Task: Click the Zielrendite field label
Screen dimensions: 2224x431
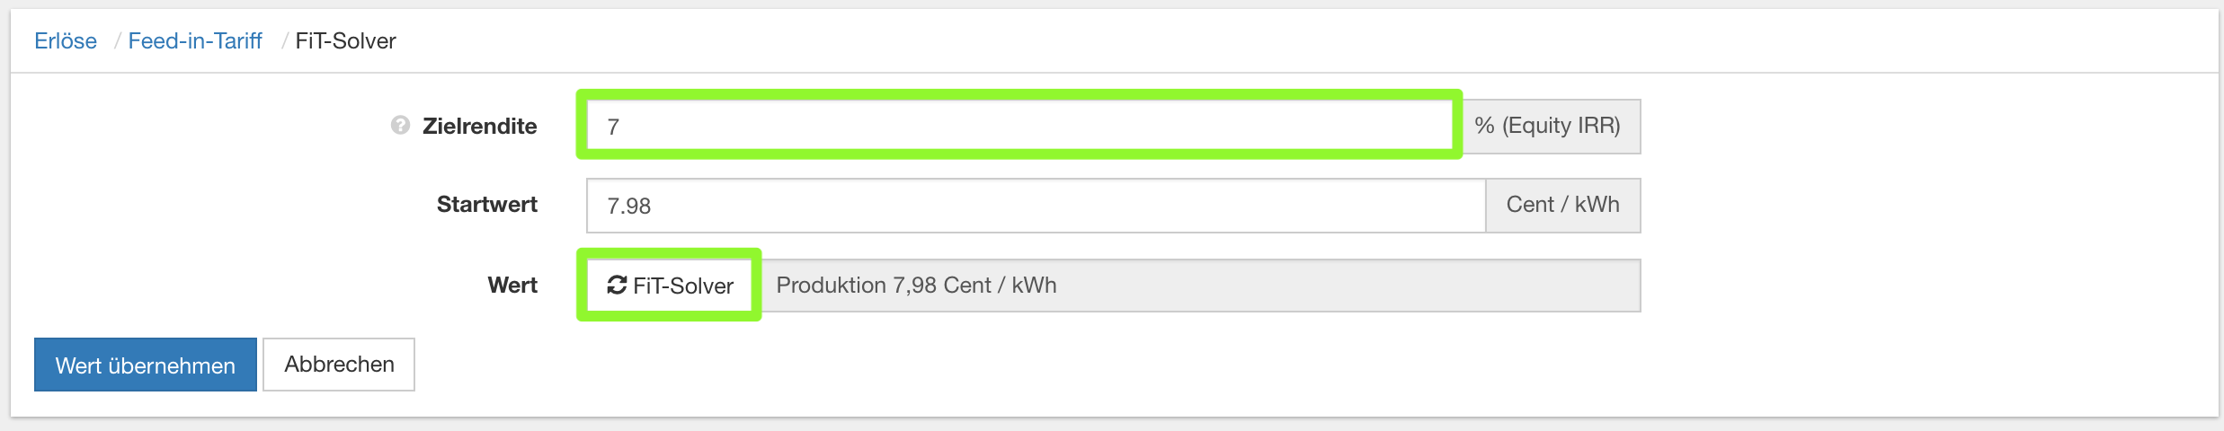Action: coord(479,127)
